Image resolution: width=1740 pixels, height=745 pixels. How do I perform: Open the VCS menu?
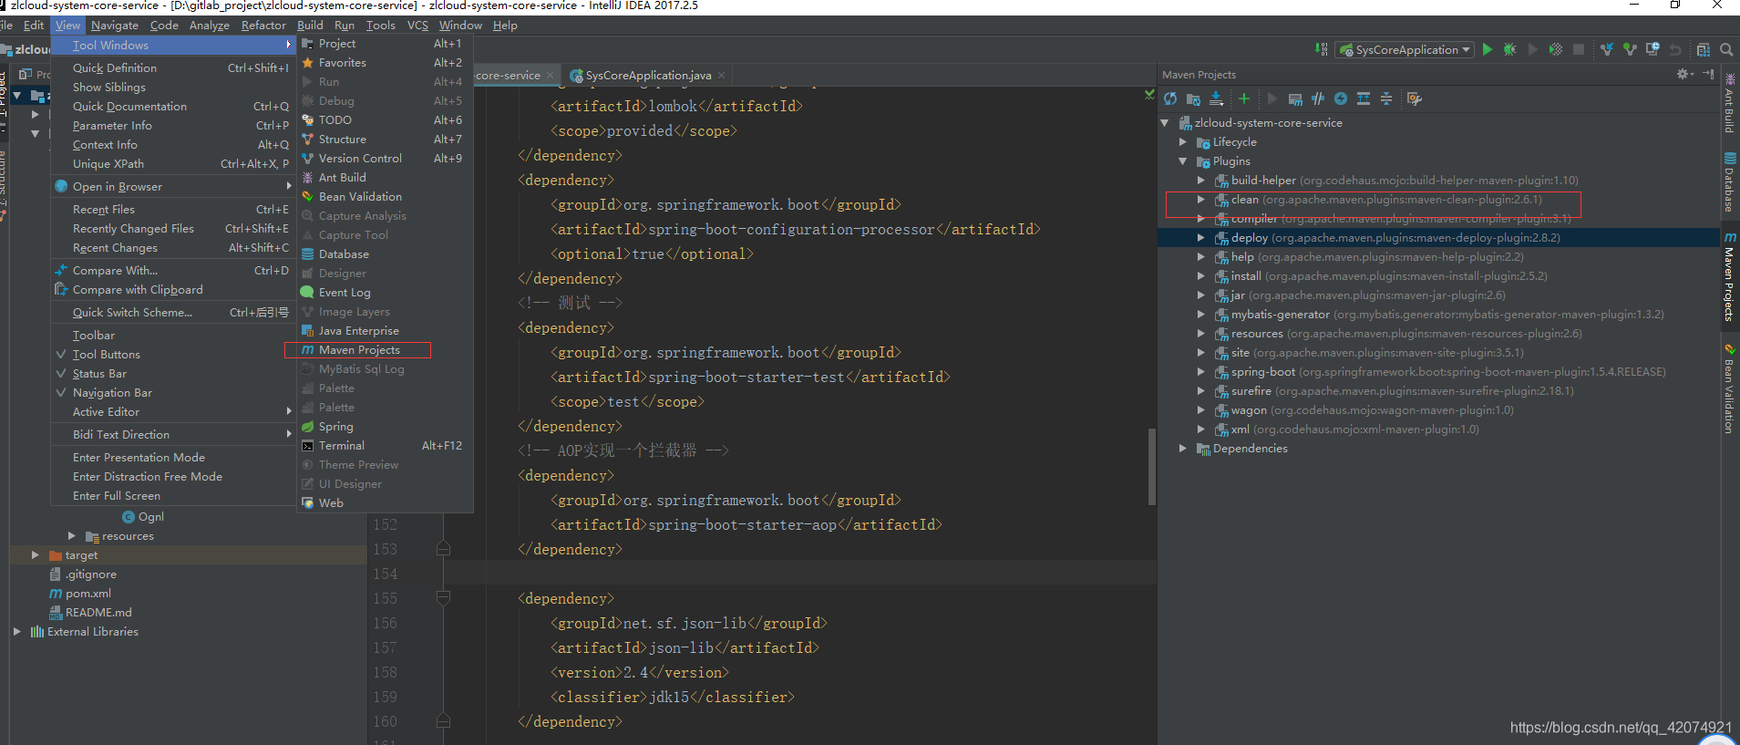417,25
